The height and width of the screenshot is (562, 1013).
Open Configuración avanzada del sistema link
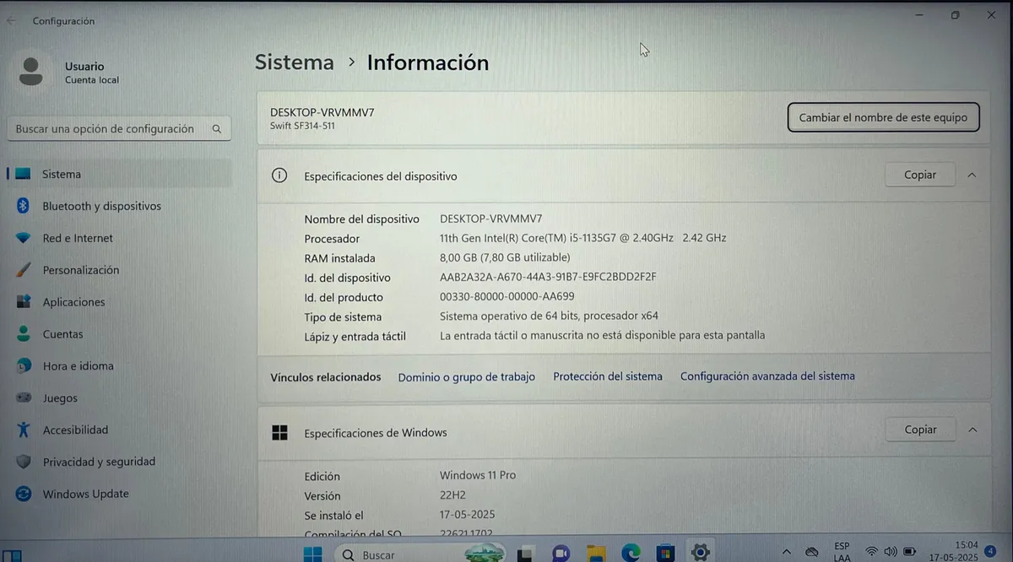767,376
